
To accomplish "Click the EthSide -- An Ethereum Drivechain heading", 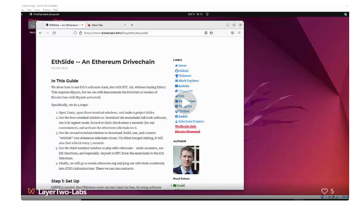I will [103, 62].
